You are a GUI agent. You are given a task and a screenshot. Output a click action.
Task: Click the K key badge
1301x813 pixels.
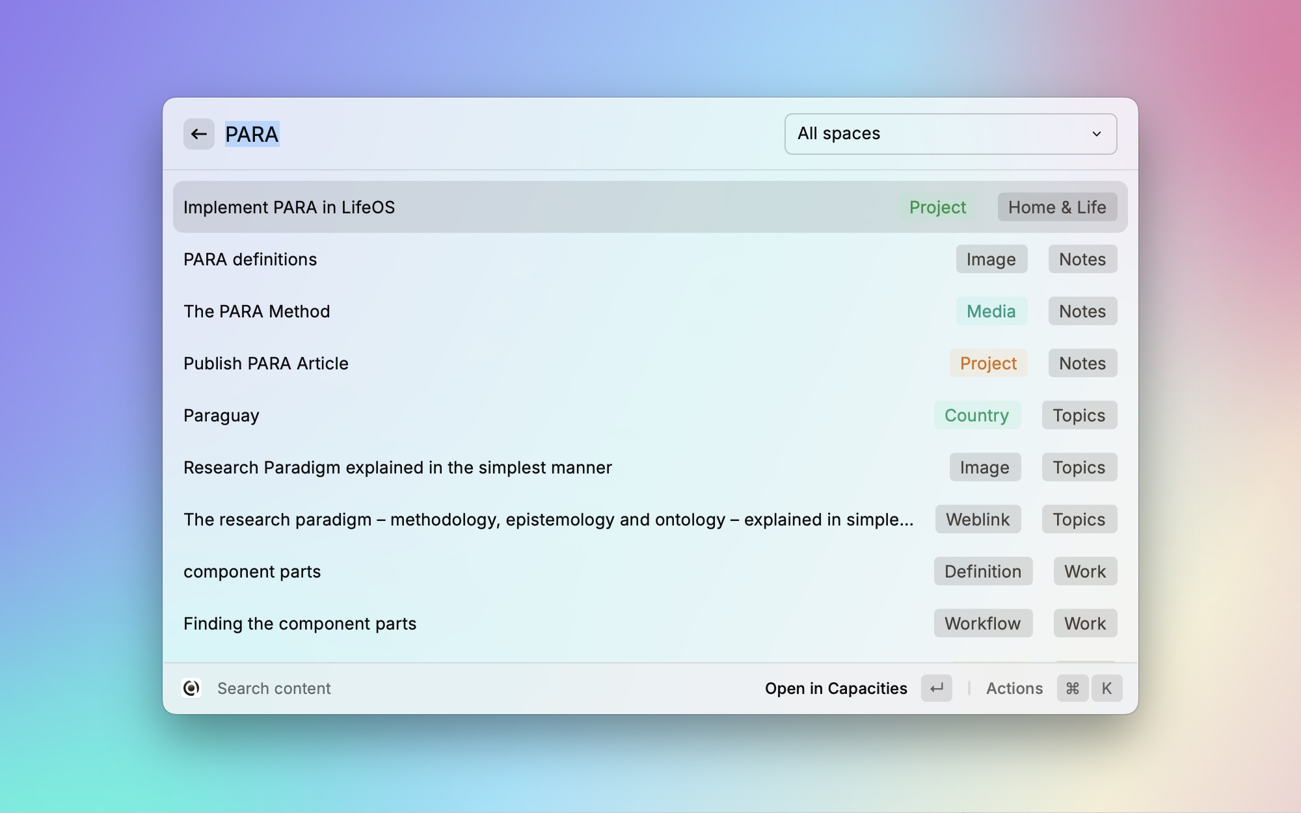[x=1107, y=688]
